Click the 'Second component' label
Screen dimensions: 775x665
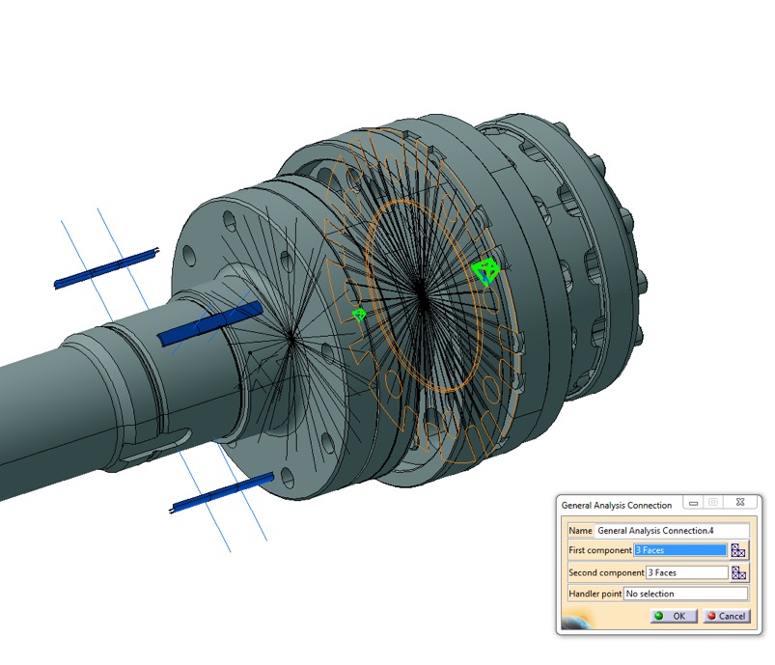[x=606, y=572]
